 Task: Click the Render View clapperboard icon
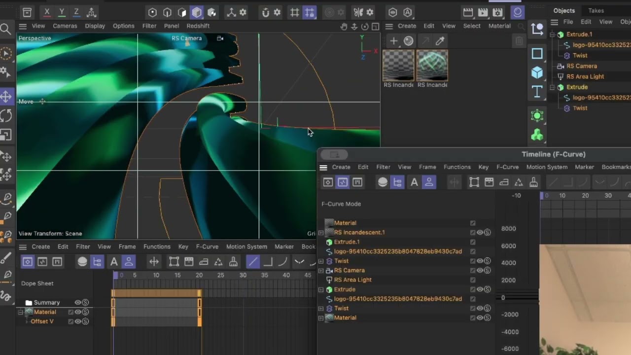point(468,12)
